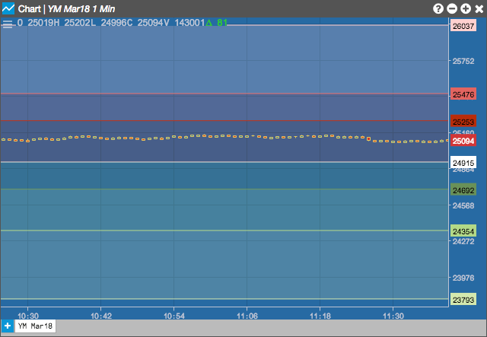The height and width of the screenshot is (337, 487).
Task: Click the 23976 axis label
Action: click(x=463, y=278)
